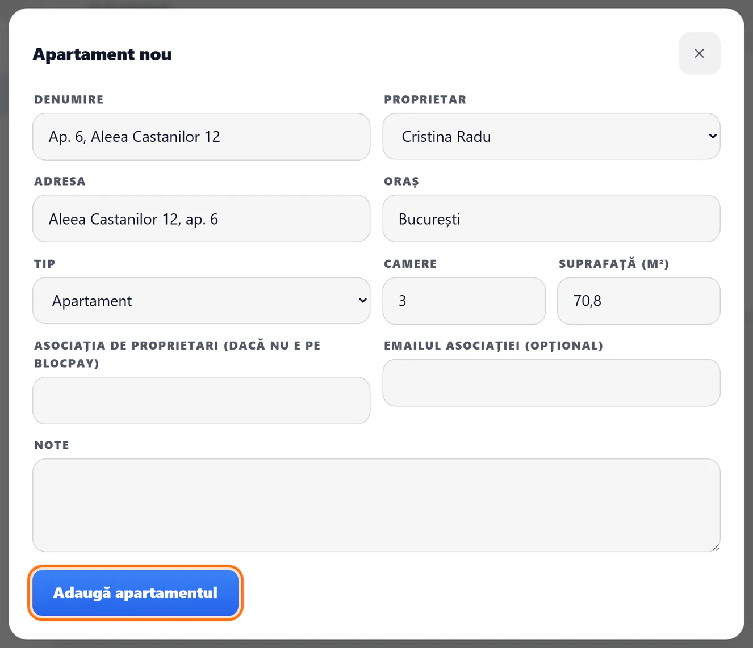Click the Adaugă apartamentul button
The image size is (753, 648).
(135, 593)
